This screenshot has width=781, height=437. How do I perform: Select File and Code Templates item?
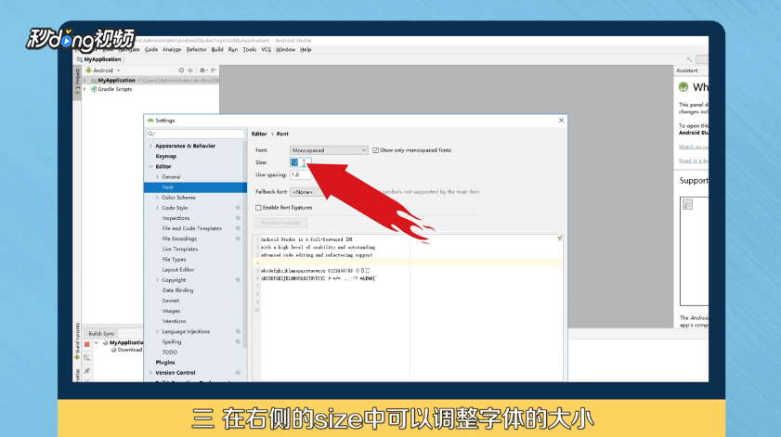click(191, 228)
